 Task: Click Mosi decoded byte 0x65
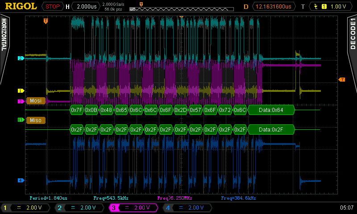[121, 110]
